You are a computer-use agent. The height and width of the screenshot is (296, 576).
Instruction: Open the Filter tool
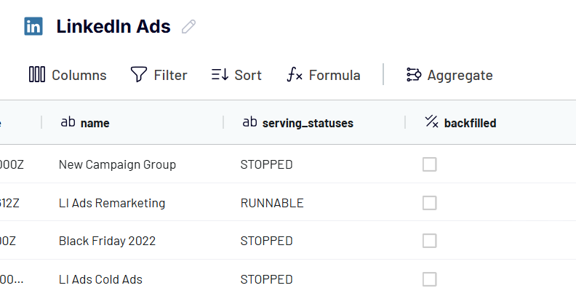[159, 75]
